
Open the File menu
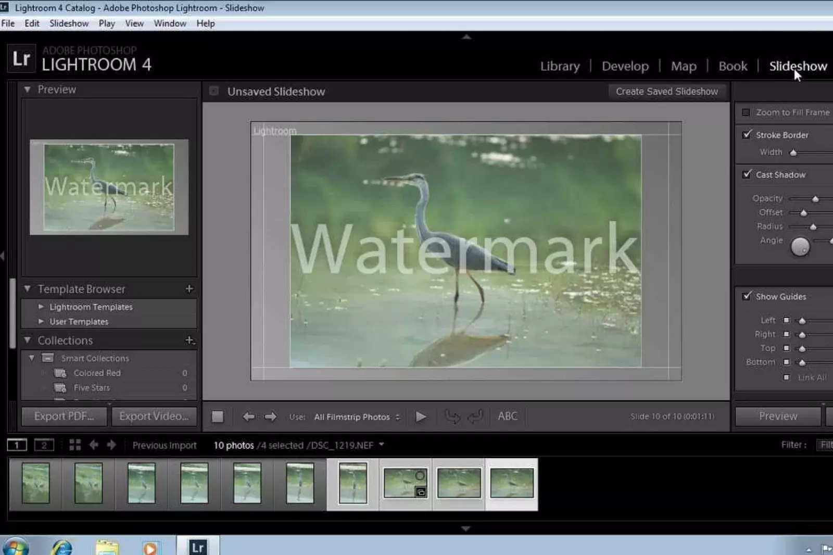(x=8, y=23)
